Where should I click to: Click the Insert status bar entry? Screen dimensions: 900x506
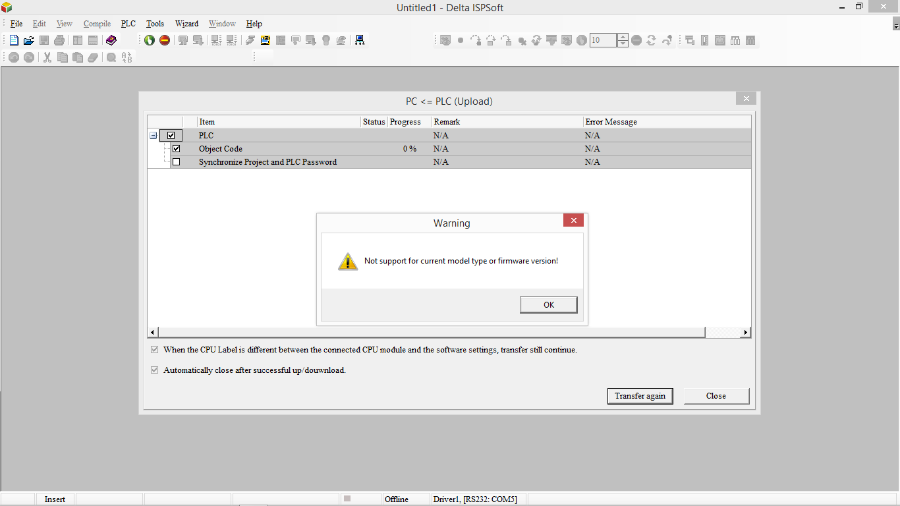point(55,499)
